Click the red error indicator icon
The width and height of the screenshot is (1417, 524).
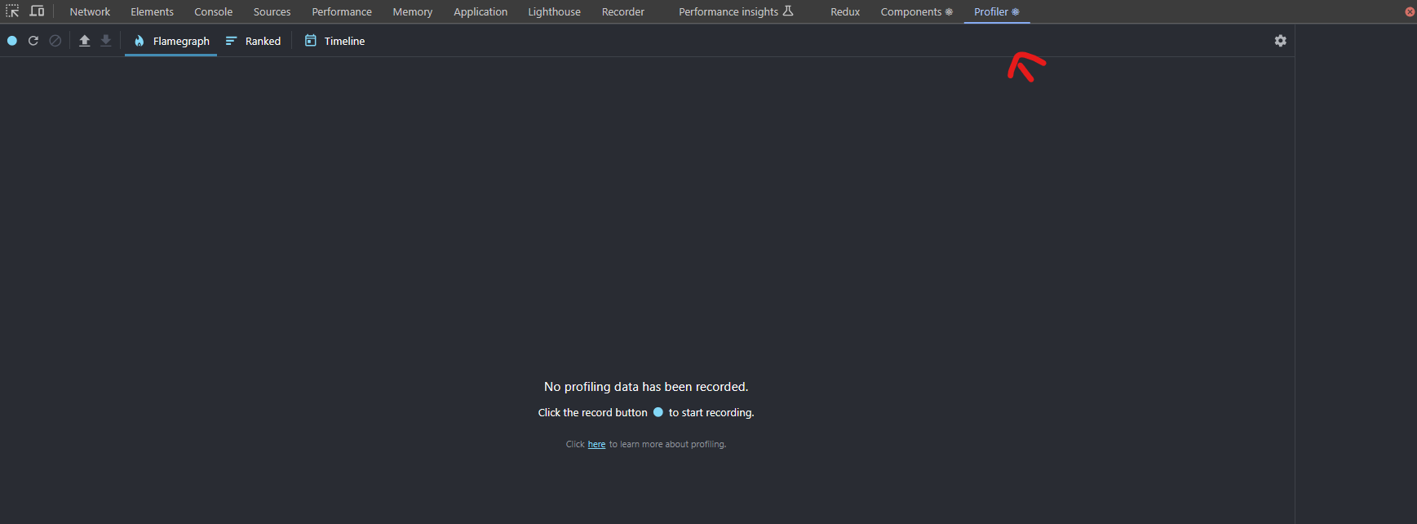coord(1410,11)
